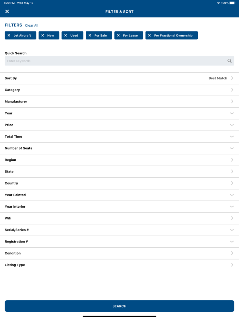Image resolution: width=239 pixels, height=319 pixels.
Task: Open the Sort By options
Action: point(119,78)
